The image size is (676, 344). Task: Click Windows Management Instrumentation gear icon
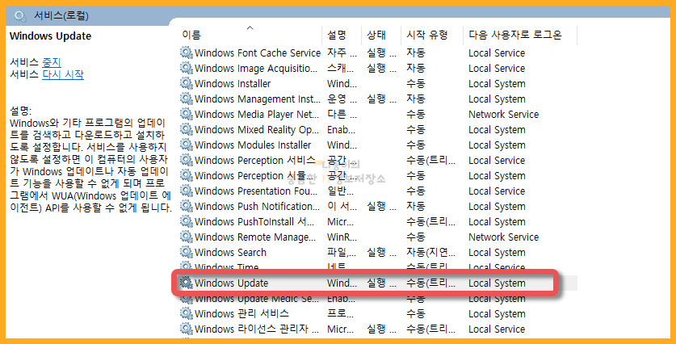tap(187, 99)
